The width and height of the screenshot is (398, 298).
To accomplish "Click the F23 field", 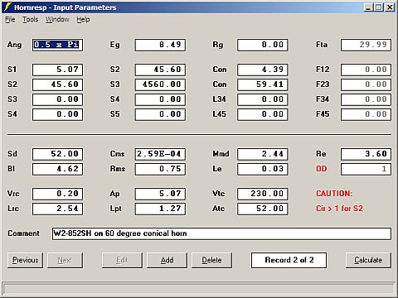I will click(366, 84).
